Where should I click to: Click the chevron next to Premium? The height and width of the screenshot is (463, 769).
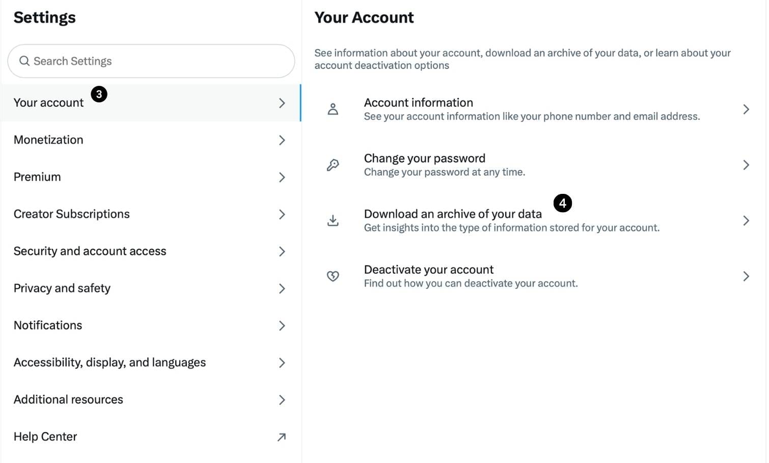(x=282, y=178)
